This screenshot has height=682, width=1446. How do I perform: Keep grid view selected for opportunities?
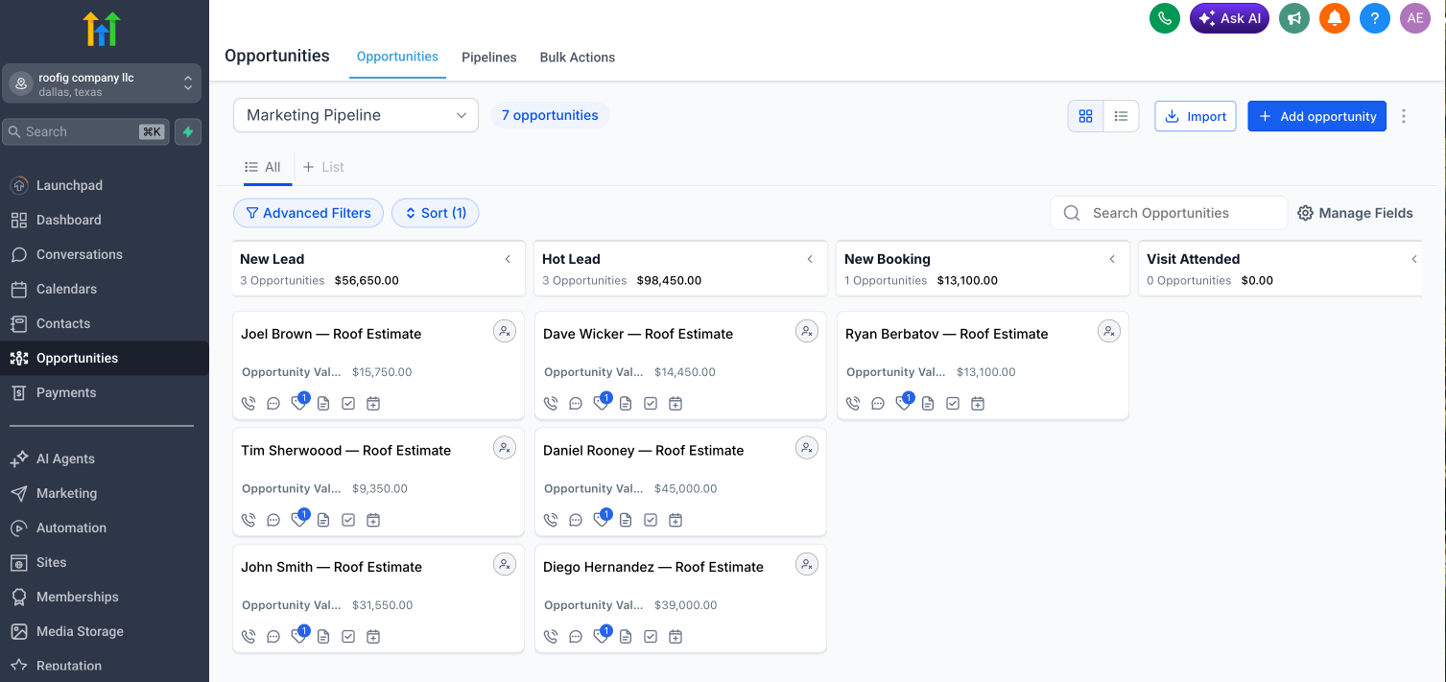pos(1085,116)
